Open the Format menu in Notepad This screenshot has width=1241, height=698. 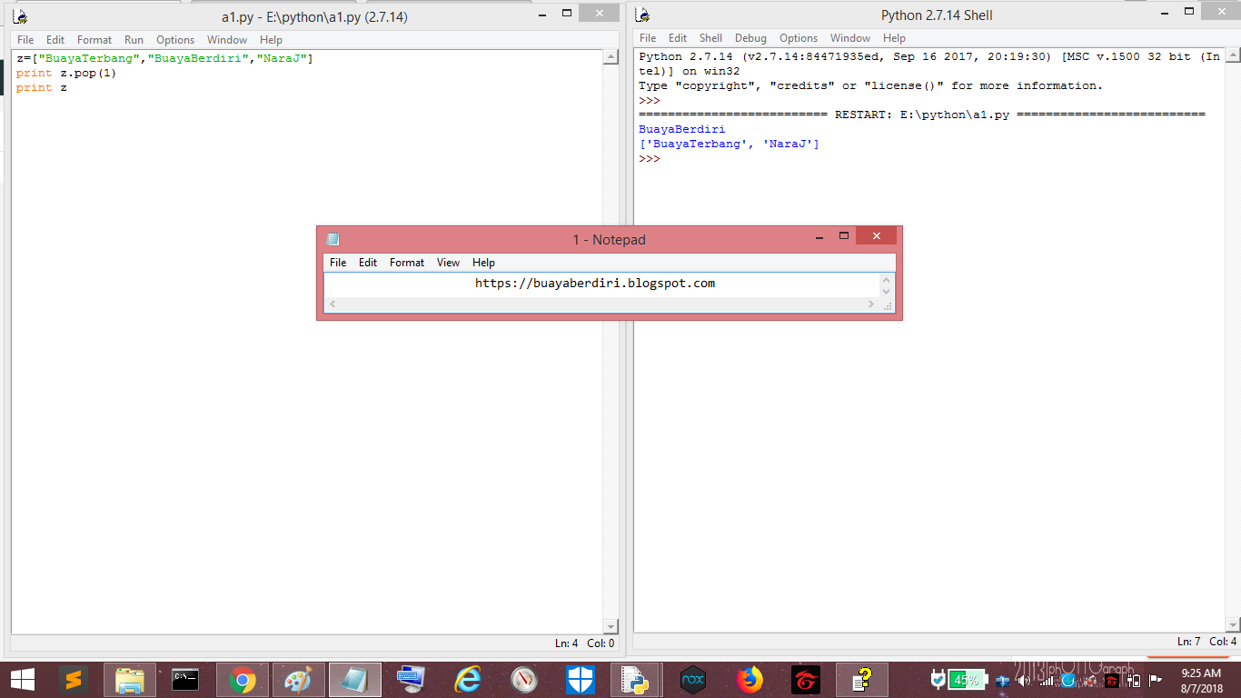tap(406, 263)
